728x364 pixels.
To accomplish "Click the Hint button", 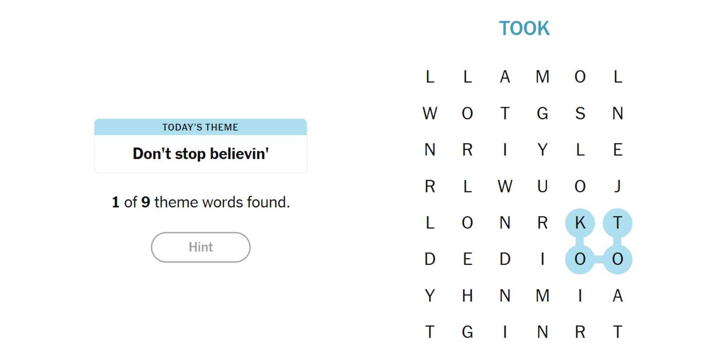I will coord(200,247).
